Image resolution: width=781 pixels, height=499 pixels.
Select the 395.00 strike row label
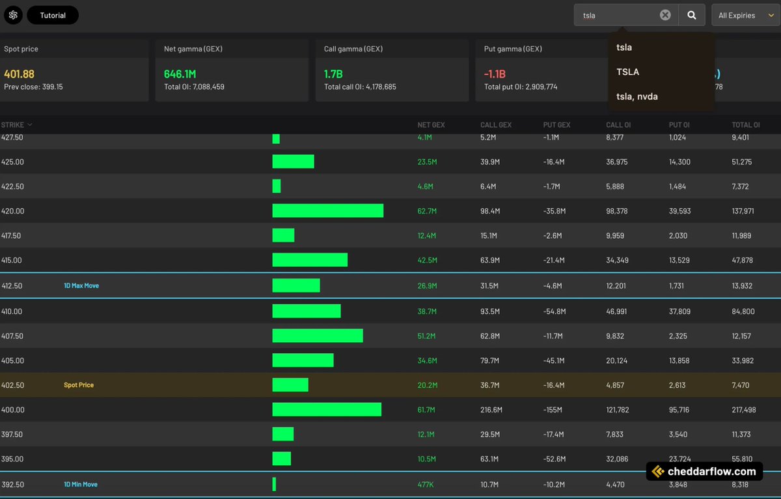point(12,459)
